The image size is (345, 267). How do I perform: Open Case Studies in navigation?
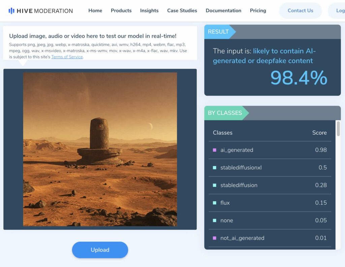pos(182,10)
